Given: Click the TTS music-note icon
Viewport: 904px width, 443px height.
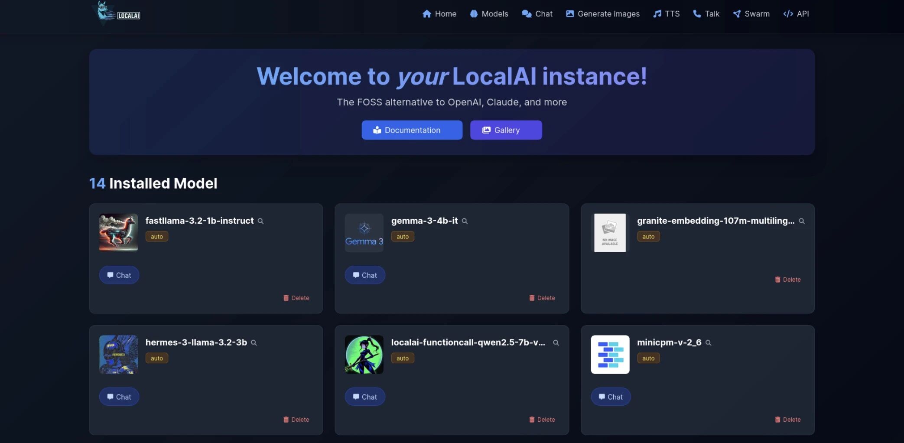Looking at the screenshot, I should pos(657,13).
